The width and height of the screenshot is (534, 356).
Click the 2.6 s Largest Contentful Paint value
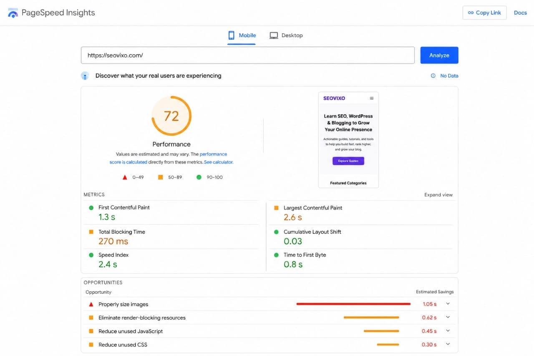(x=293, y=217)
